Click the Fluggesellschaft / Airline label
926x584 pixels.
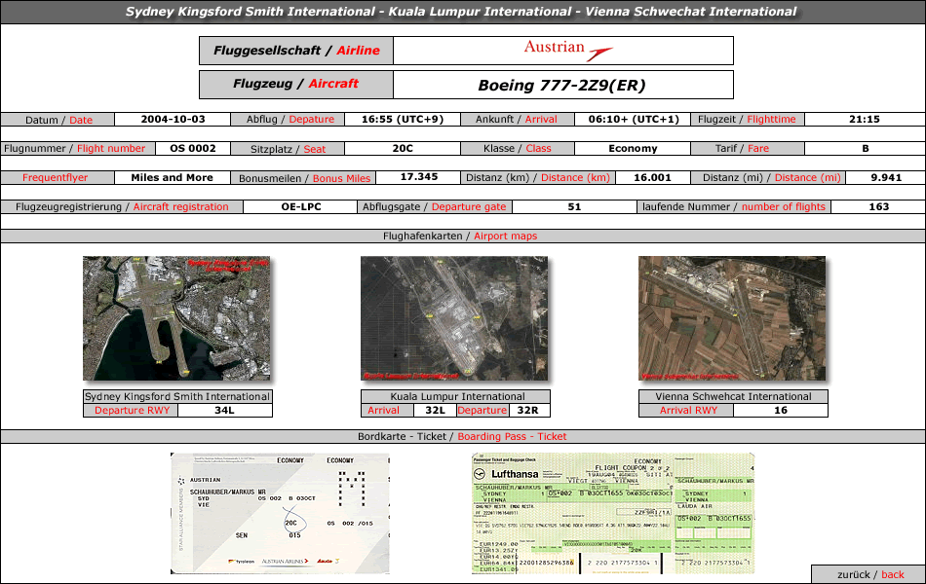click(x=296, y=51)
